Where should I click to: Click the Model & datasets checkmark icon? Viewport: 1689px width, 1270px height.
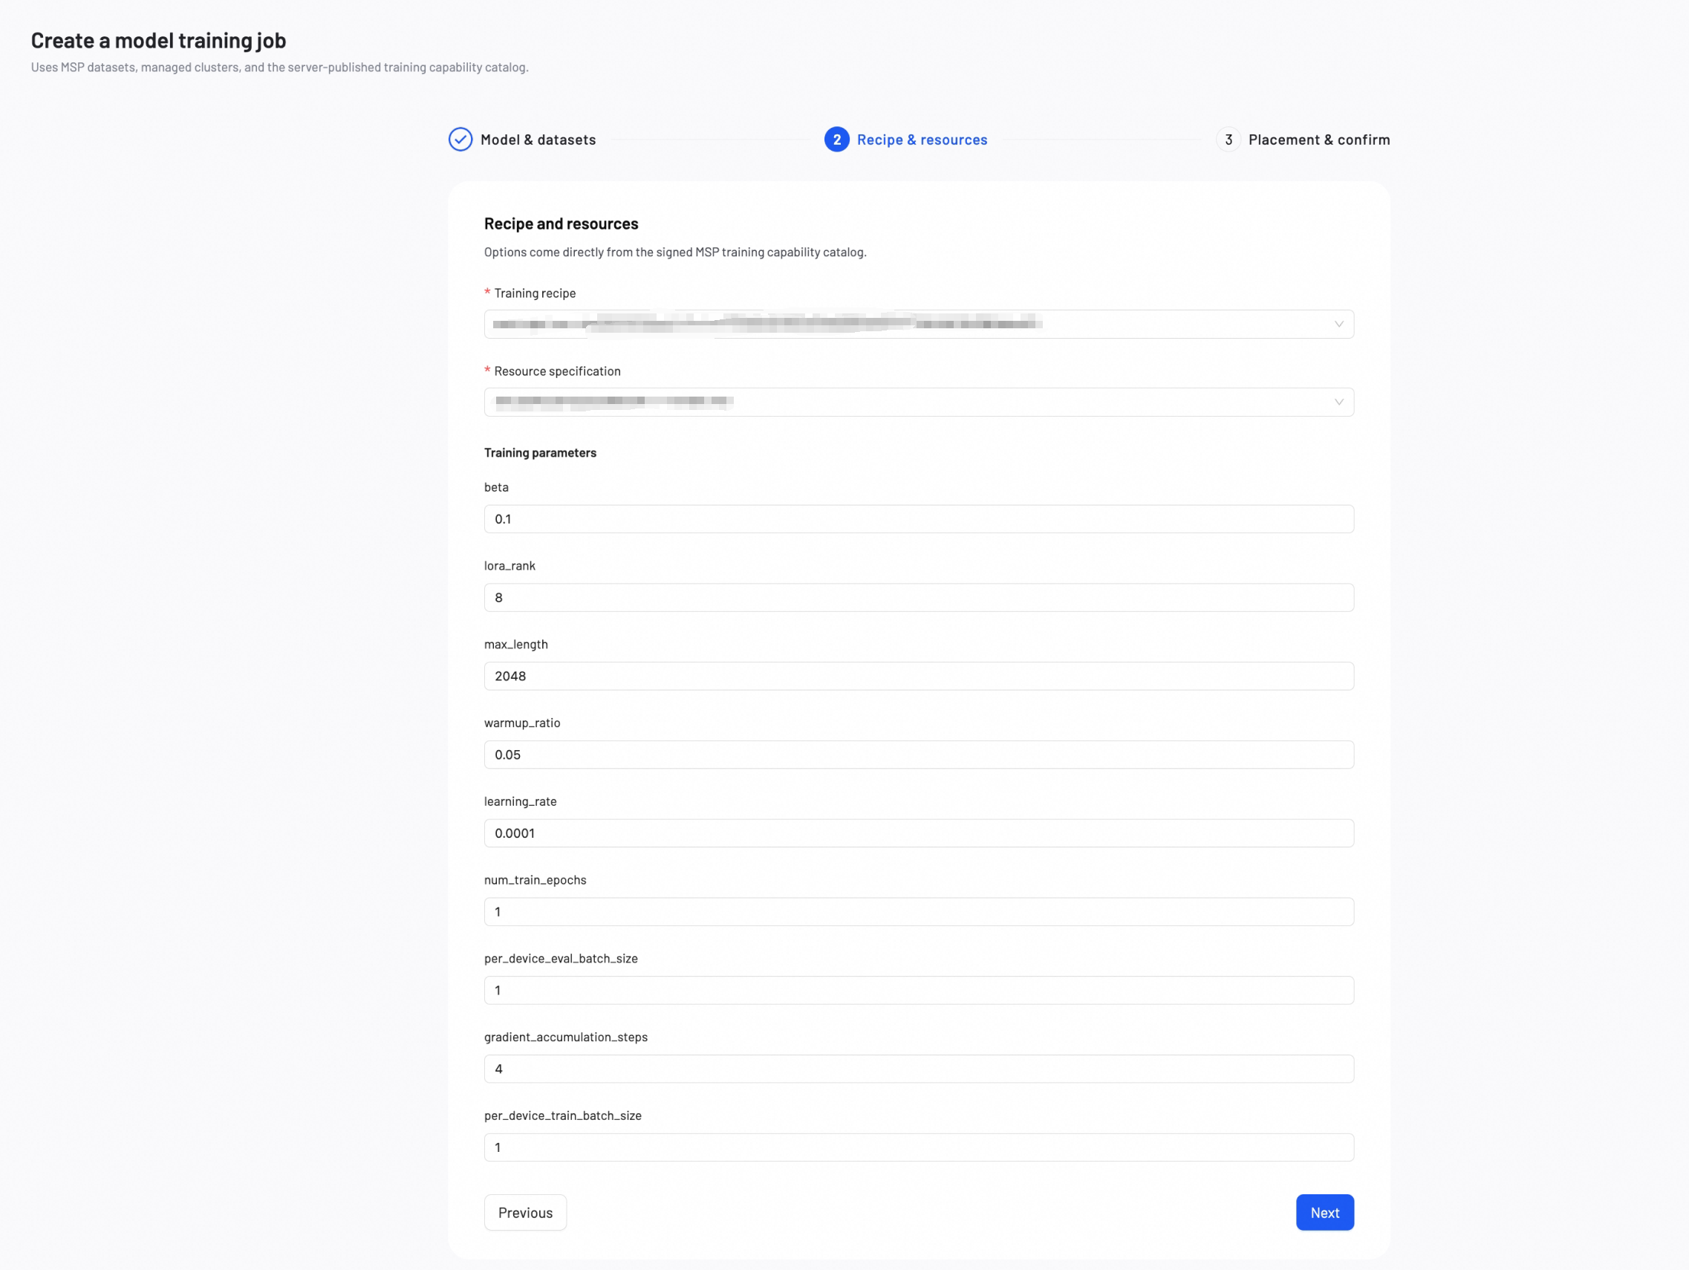click(x=461, y=140)
